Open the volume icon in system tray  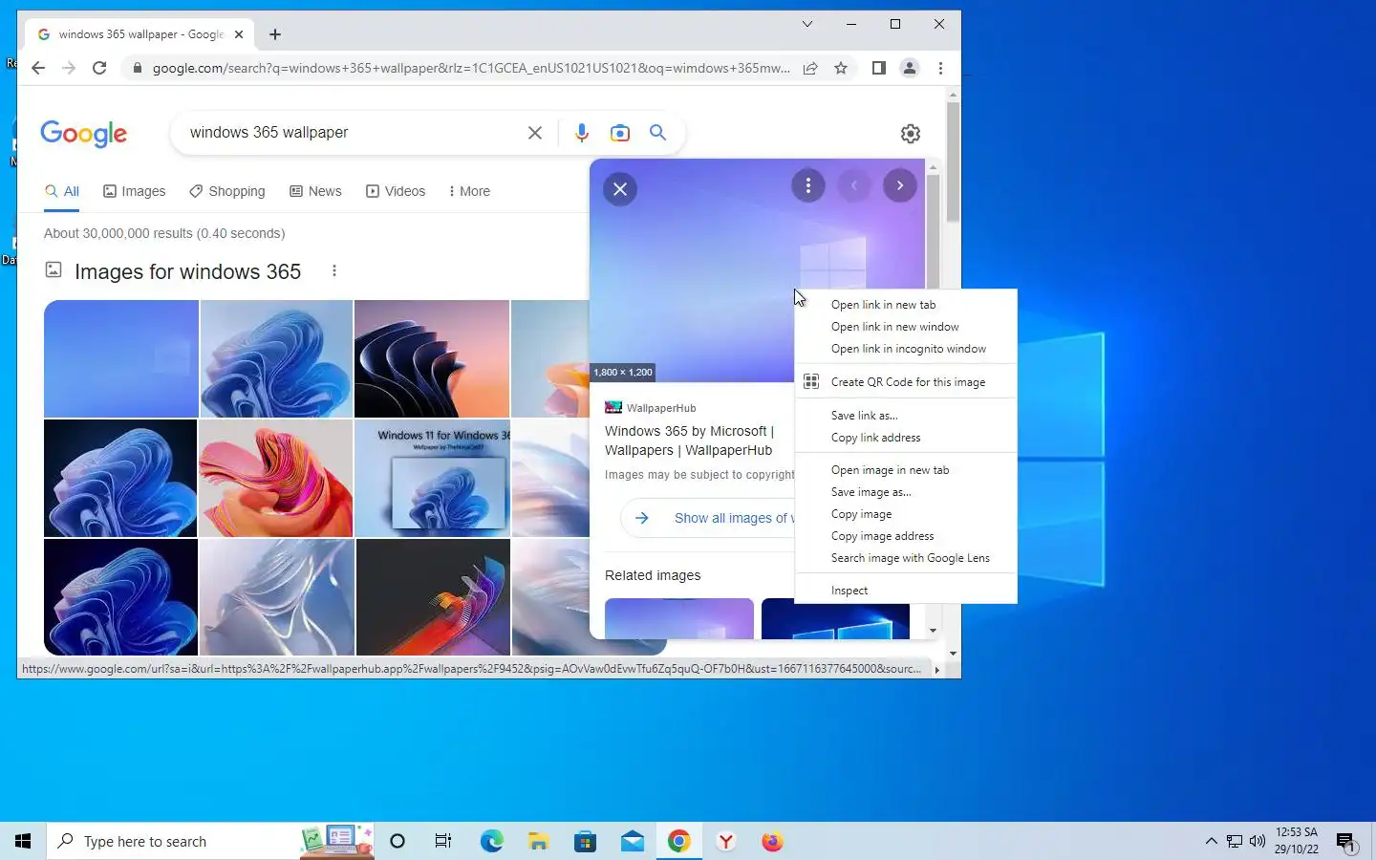pyautogui.click(x=1258, y=841)
